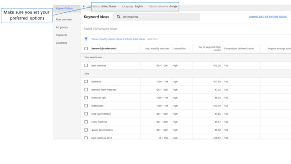Screen dimensions: 291x164
Task: Check the 'queen size mattress' checkbox
Action: click(86, 130)
